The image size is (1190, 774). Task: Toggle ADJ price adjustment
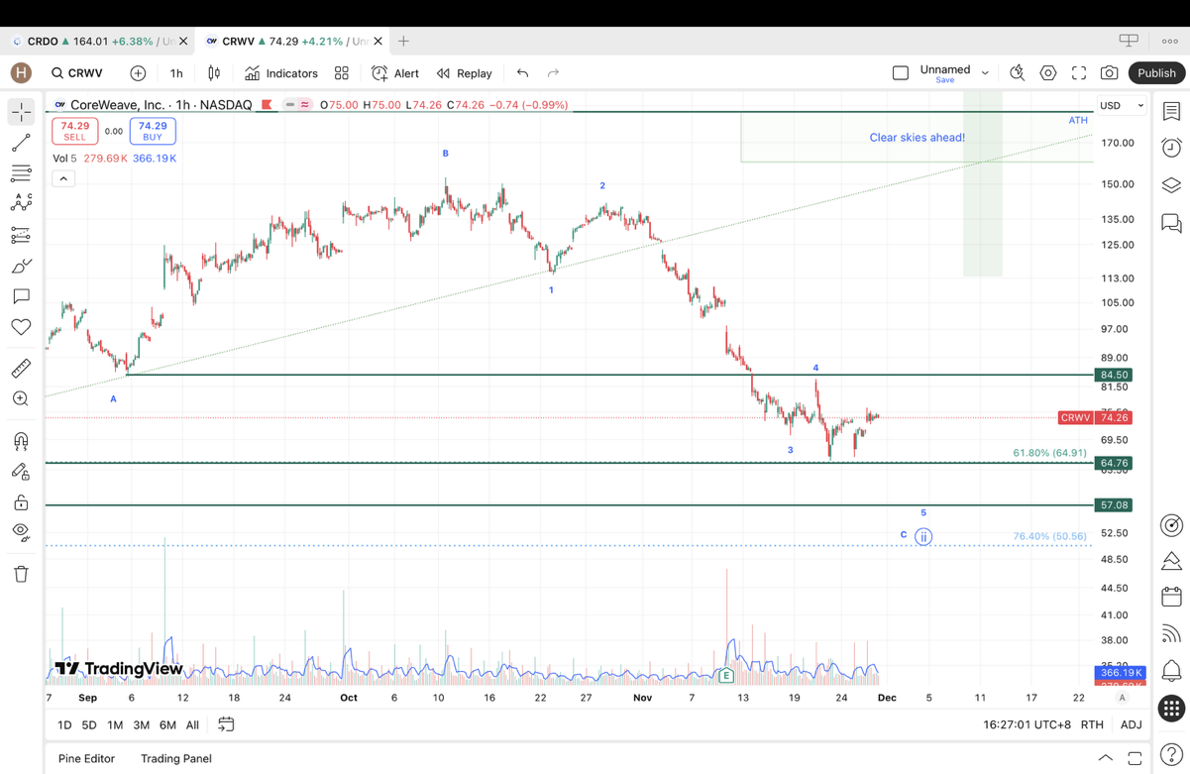tap(1131, 724)
